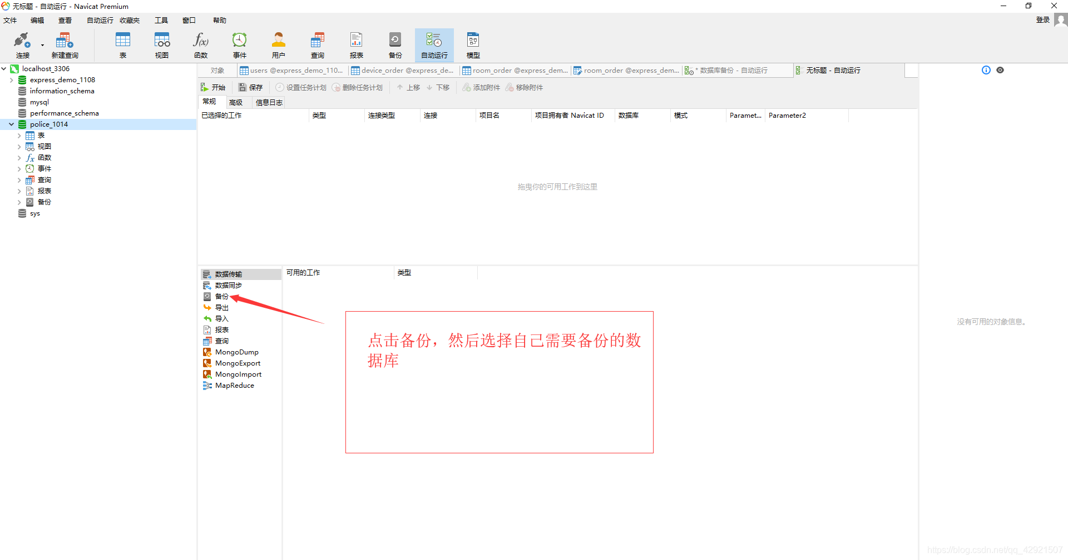The height and width of the screenshot is (560, 1068).
Task: Switch to users @express_demo tab
Action: coord(291,71)
